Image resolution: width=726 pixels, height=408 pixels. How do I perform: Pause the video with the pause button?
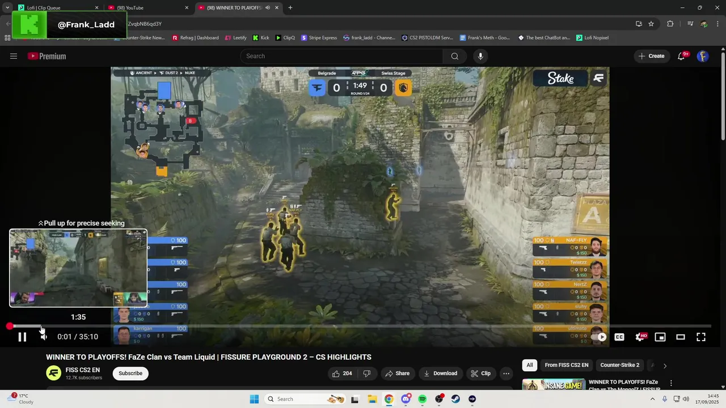[22, 337]
